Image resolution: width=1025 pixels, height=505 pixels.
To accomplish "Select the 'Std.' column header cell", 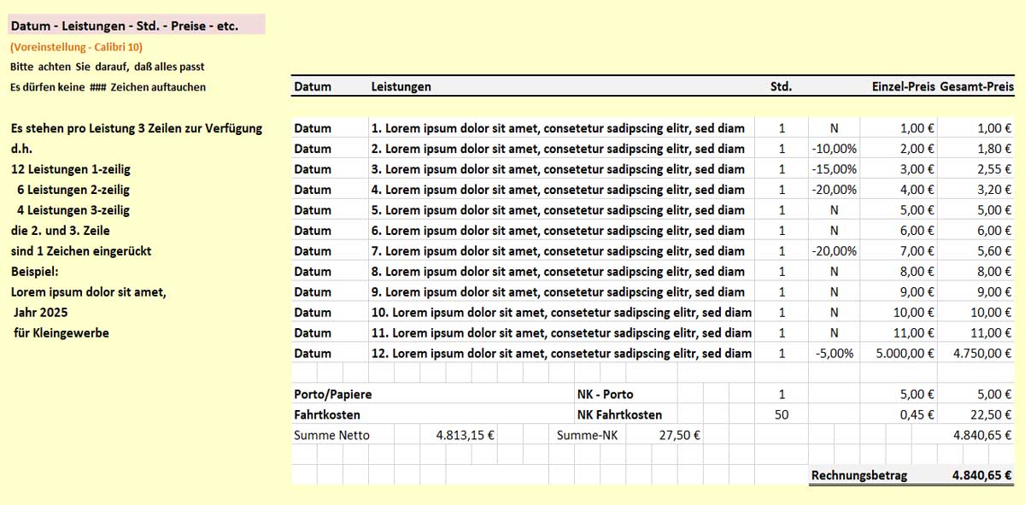I will 781,86.
